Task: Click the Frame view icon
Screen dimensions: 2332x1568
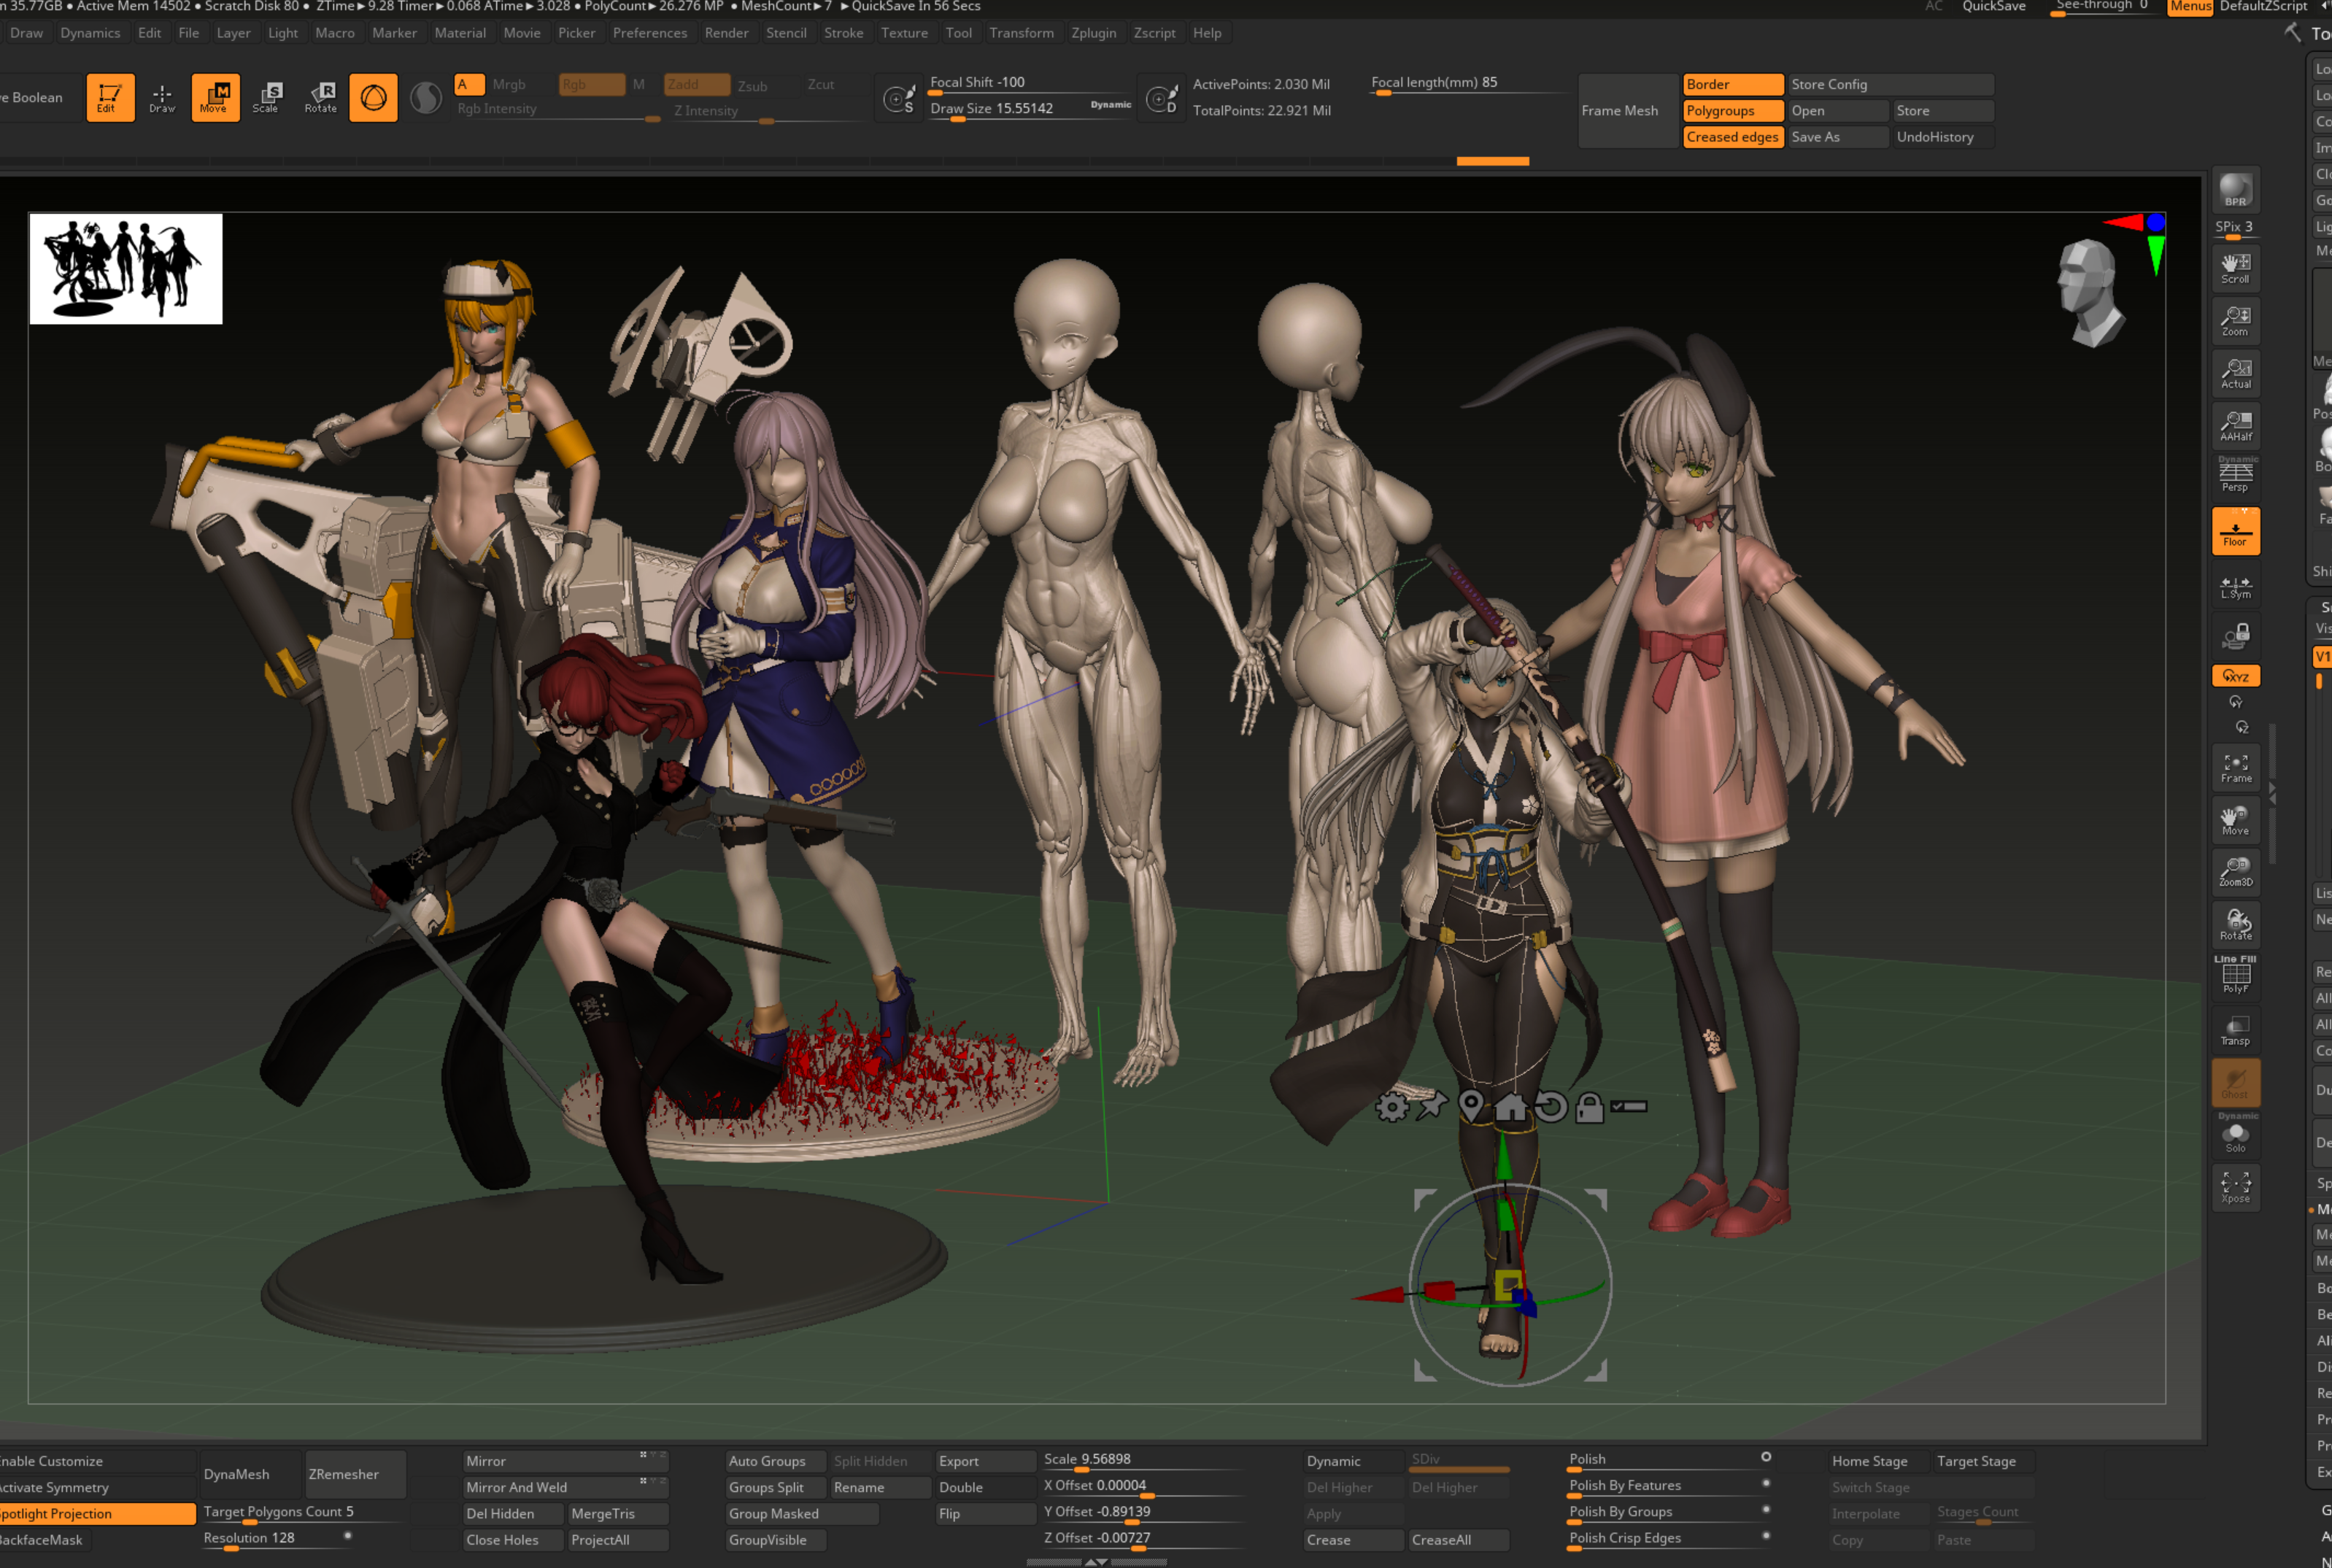Action: tap(2236, 768)
